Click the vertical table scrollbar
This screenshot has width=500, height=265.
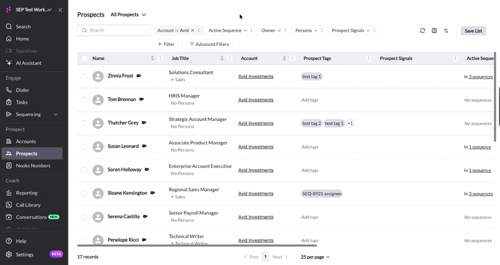(495, 97)
